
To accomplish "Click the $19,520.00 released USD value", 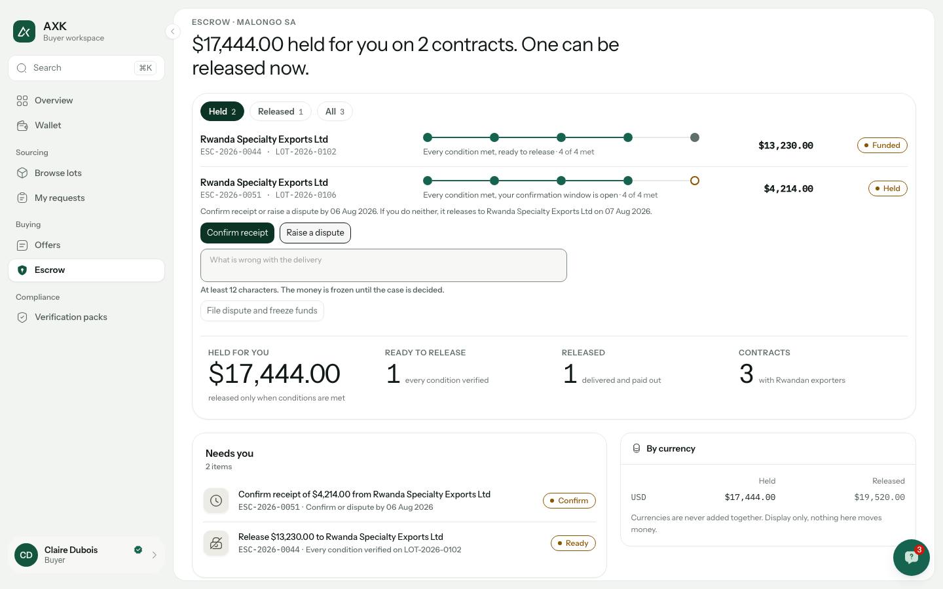I will (x=879, y=497).
